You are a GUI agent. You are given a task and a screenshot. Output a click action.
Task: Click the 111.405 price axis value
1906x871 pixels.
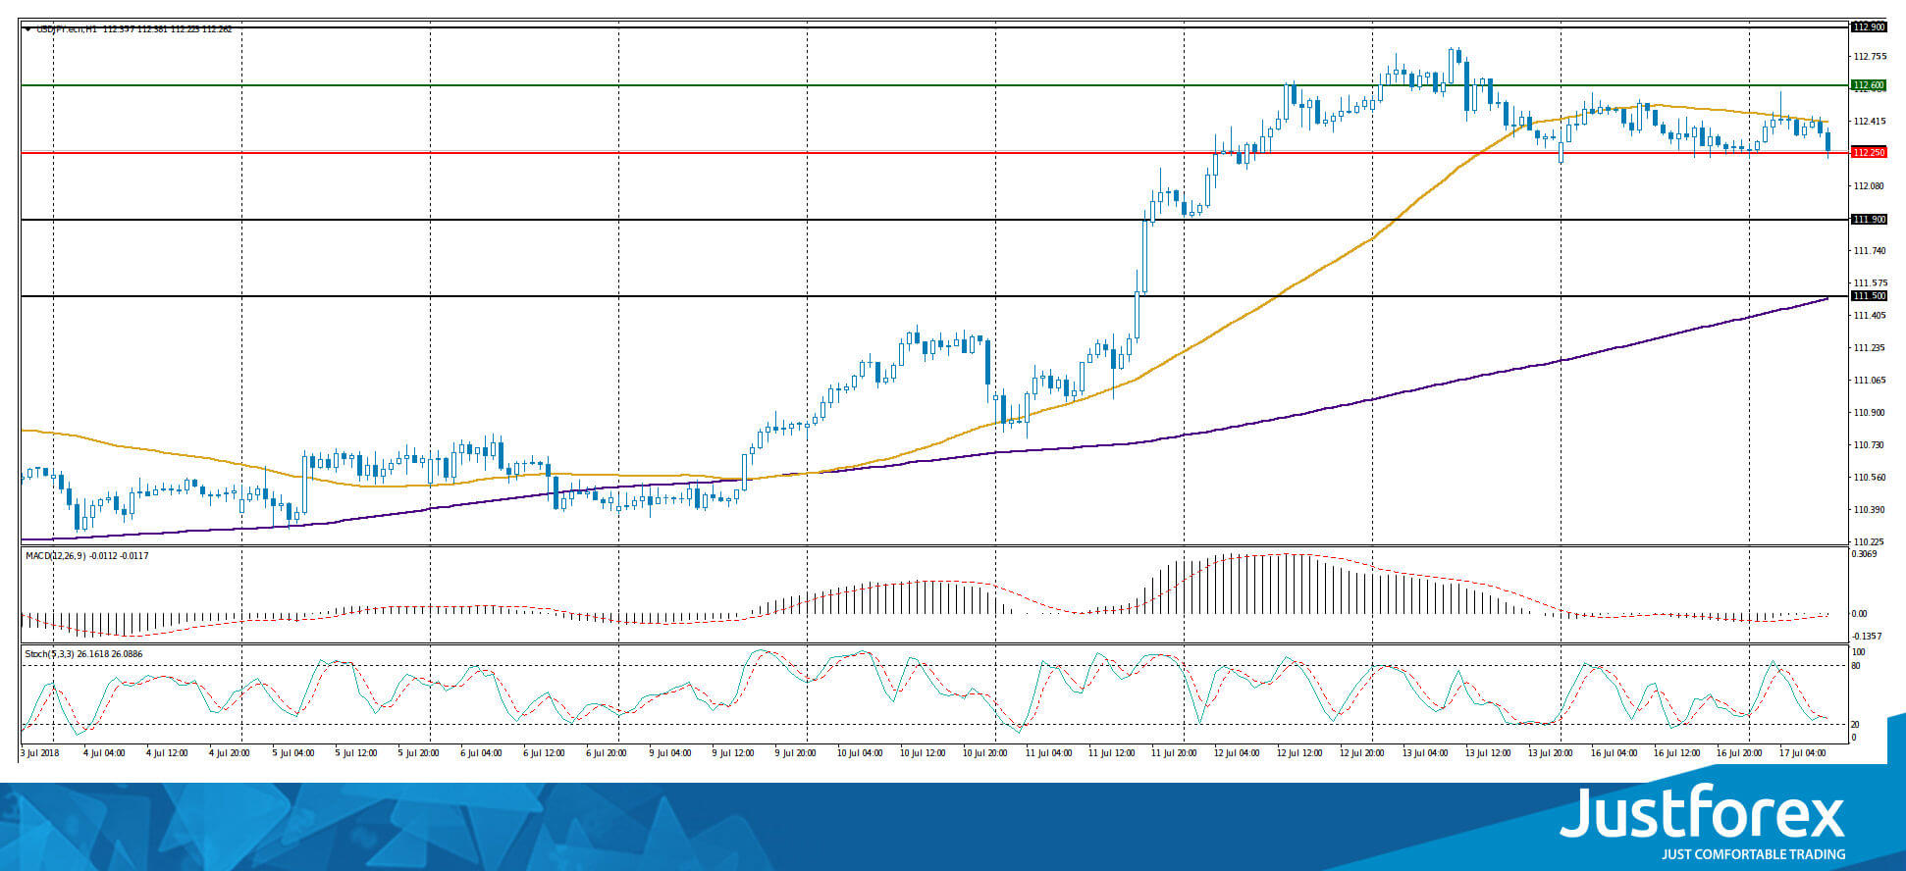point(1869,316)
